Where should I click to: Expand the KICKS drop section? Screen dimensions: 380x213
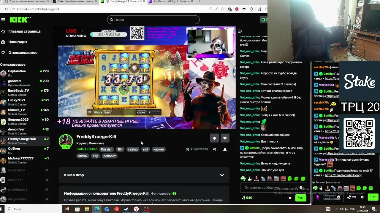[144, 175]
